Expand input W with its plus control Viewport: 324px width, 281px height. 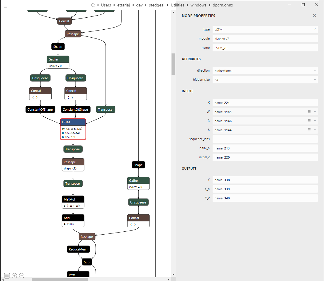click(315, 112)
